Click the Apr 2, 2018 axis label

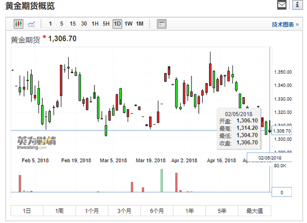184,160
